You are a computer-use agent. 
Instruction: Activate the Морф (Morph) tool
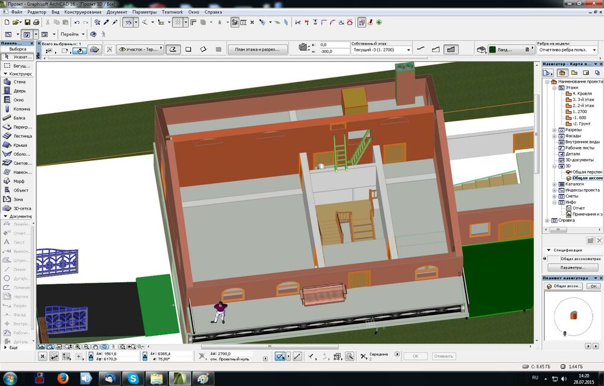point(17,181)
